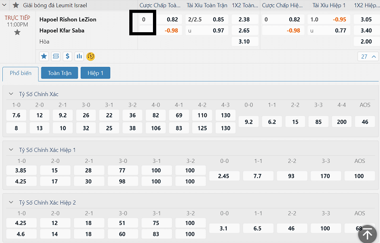Choose first-half score 3-3 odds 170

point(326,176)
